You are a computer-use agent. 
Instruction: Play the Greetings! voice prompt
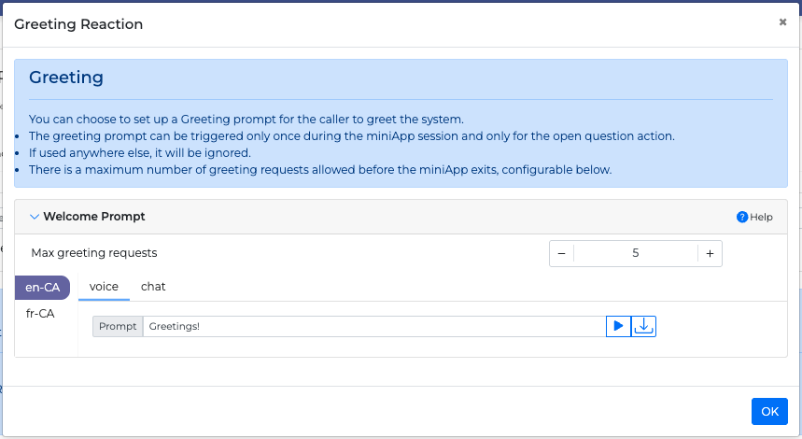(618, 326)
